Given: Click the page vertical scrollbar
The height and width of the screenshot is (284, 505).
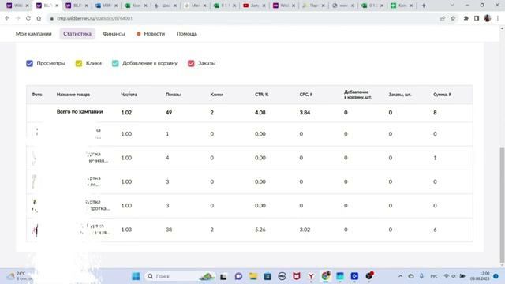Looking at the screenshot, I should pyautogui.click(x=502, y=204).
